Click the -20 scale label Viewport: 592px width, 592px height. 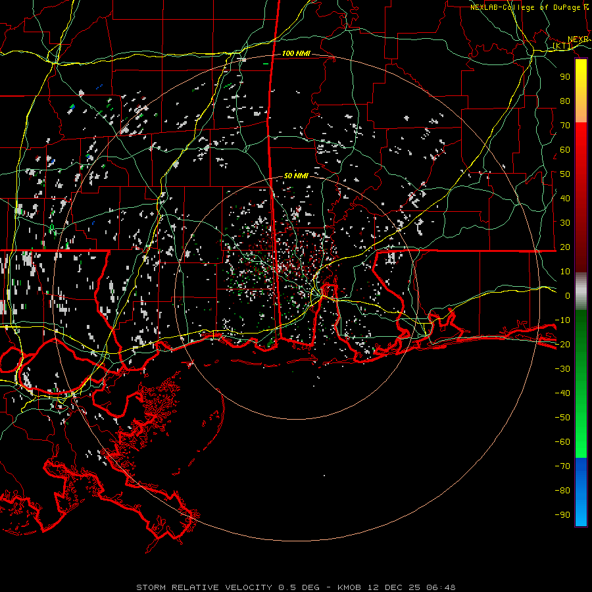pyautogui.click(x=562, y=345)
